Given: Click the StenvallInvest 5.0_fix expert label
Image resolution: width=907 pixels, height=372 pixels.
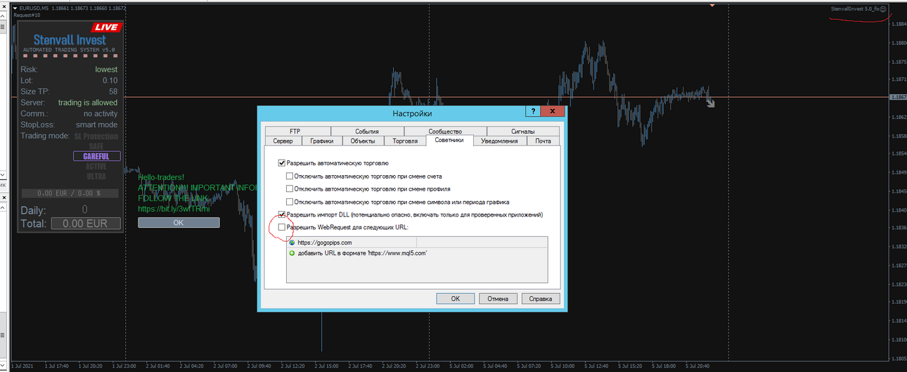Looking at the screenshot, I should click(854, 9).
